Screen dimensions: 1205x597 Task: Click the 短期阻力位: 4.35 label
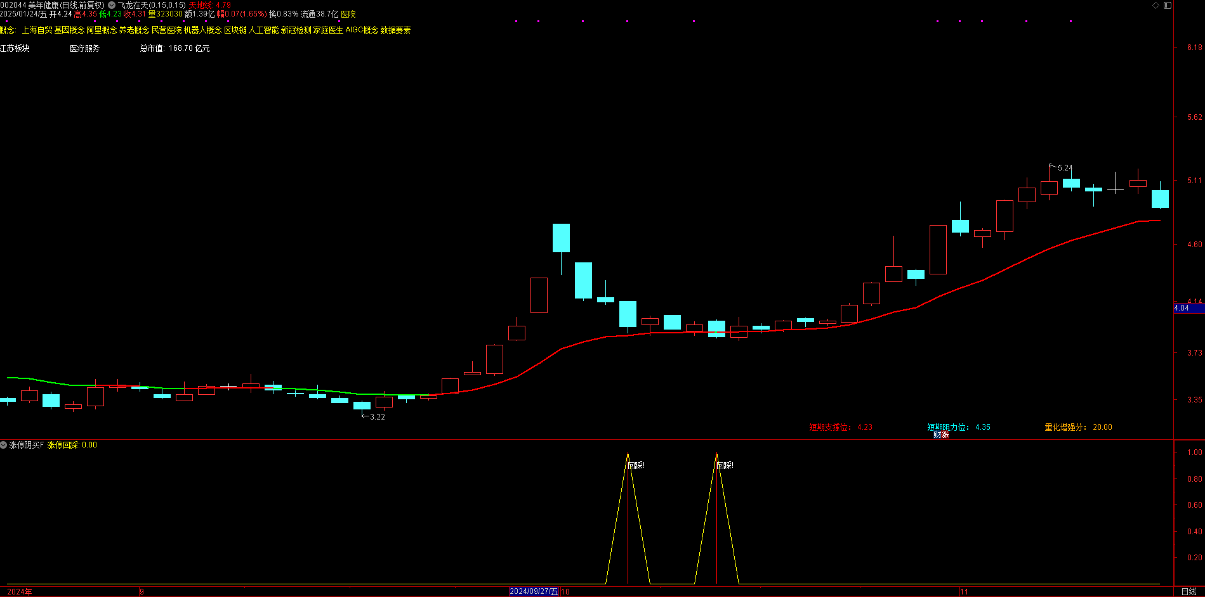(959, 427)
